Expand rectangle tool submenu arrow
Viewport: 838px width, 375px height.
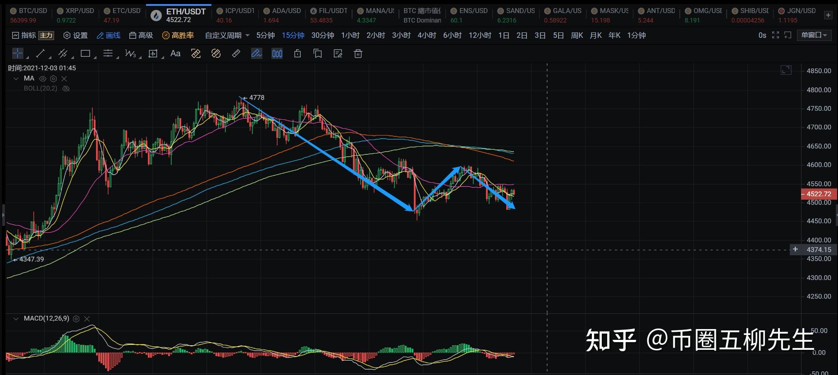95,58
